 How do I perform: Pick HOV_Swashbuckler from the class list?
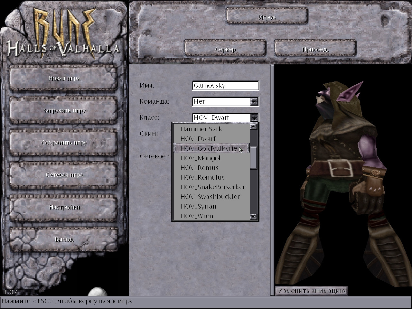[x=211, y=197]
